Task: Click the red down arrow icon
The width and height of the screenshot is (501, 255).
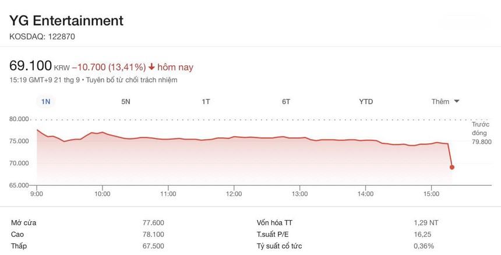Action: click(x=152, y=68)
